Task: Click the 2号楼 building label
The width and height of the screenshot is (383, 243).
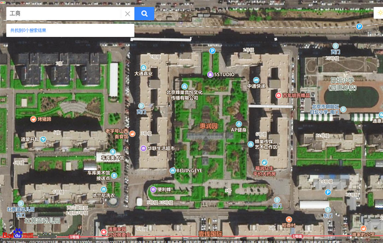Action: click(x=155, y=57)
